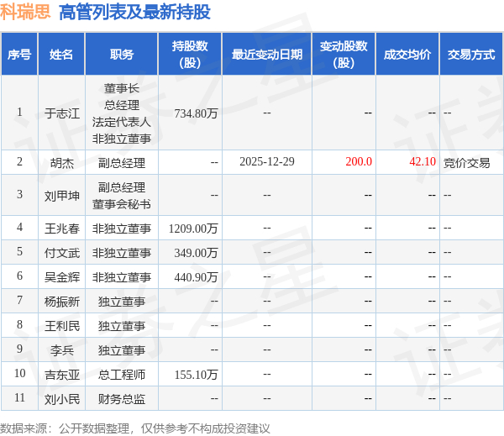Click the 副总经理 cell in 胡杰's row
Viewport: 504px width, 436px height.
[122, 163]
